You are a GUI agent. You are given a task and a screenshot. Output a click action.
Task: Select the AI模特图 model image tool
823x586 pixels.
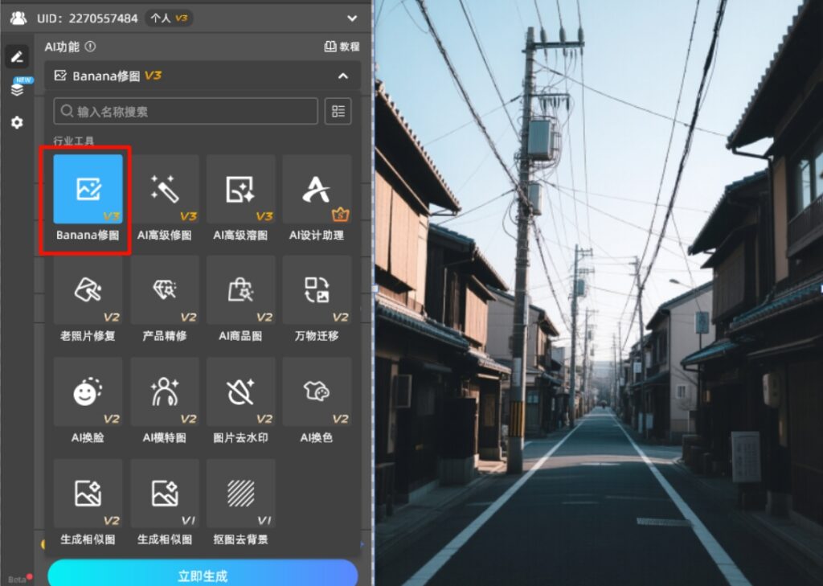[165, 394]
